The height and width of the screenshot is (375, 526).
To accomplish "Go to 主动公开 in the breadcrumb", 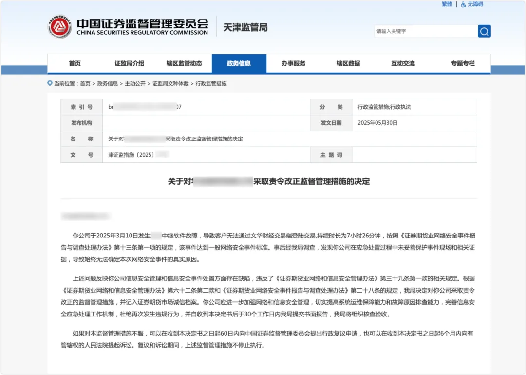I will [135, 84].
